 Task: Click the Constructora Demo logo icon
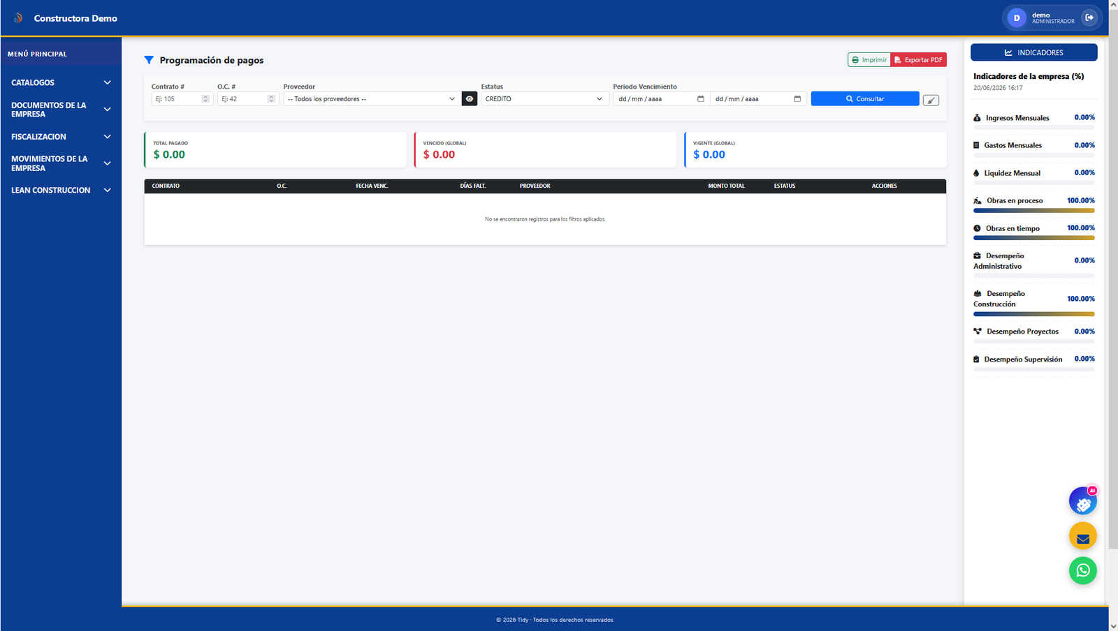point(18,18)
